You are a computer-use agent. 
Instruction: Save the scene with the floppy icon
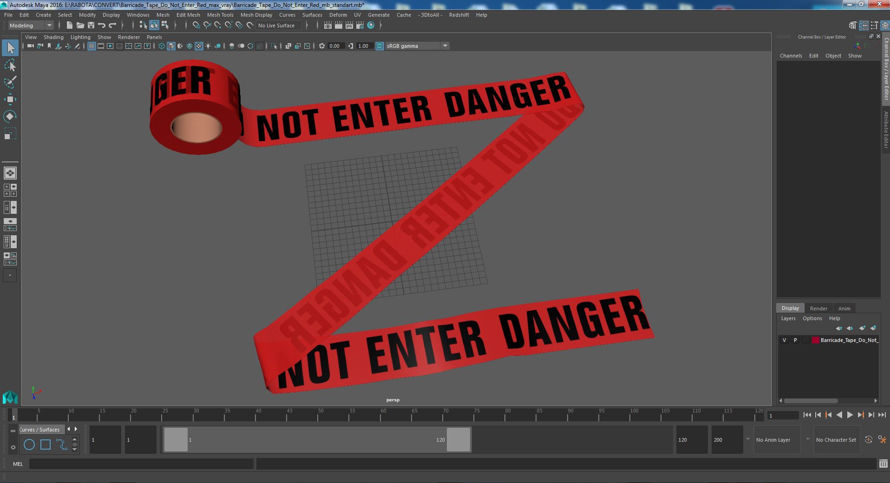[x=91, y=26]
